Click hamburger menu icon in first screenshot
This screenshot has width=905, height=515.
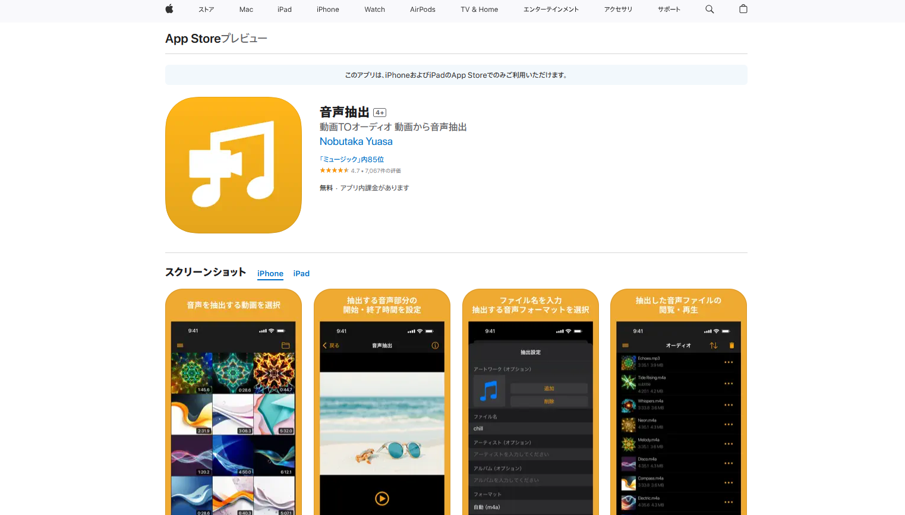click(x=180, y=345)
